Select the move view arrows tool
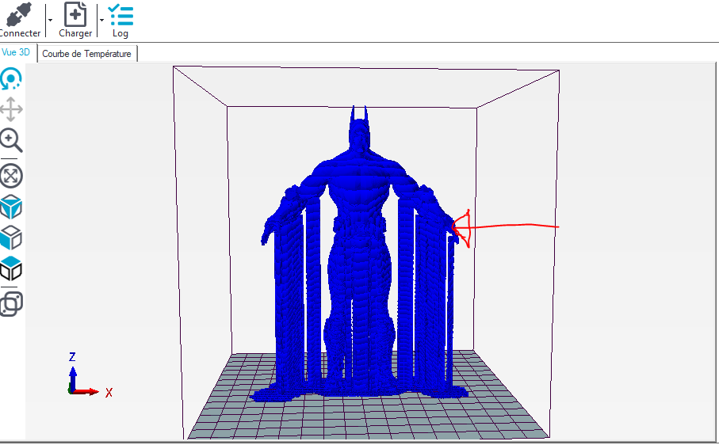Image resolution: width=719 pixels, height=445 pixels. 11,109
